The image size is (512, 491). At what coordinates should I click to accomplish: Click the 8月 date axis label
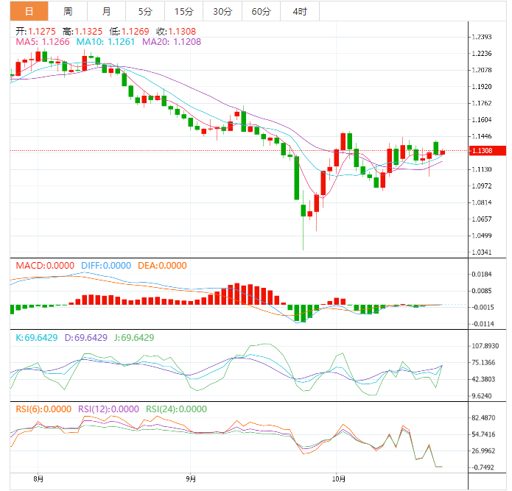click(x=38, y=479)
